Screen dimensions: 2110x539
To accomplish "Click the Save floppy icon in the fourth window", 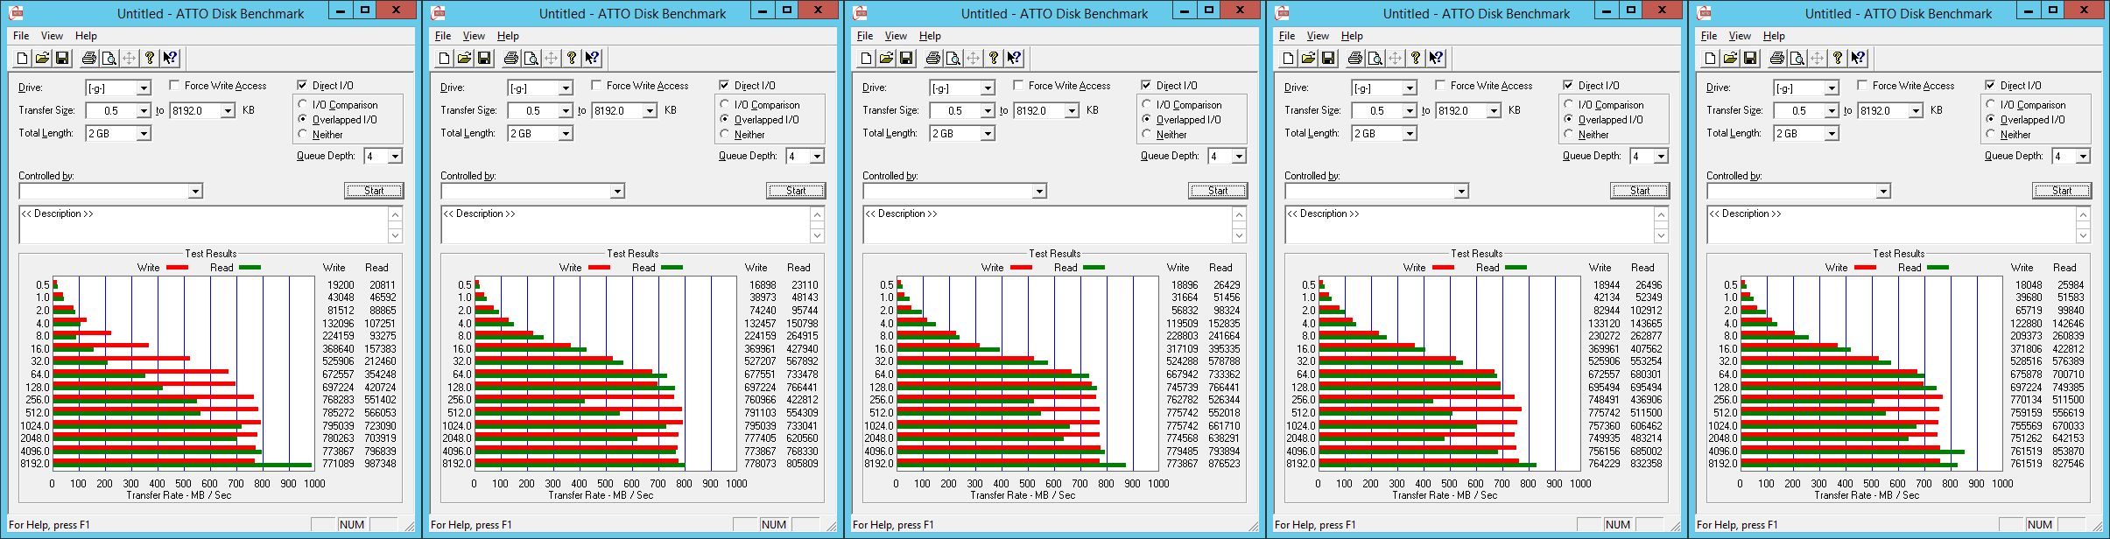I will 1328,59.
